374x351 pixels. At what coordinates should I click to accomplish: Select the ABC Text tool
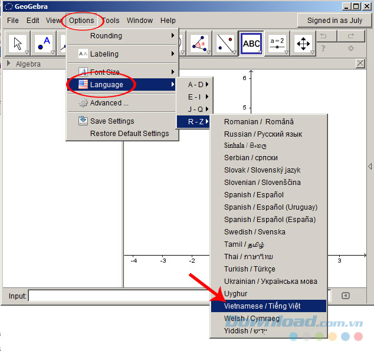(x=251, y=43)
